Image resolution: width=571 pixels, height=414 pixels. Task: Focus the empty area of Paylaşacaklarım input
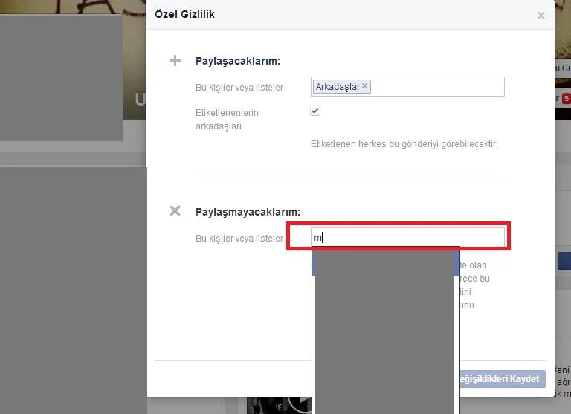pyautogui.click(x=439, y=87)
